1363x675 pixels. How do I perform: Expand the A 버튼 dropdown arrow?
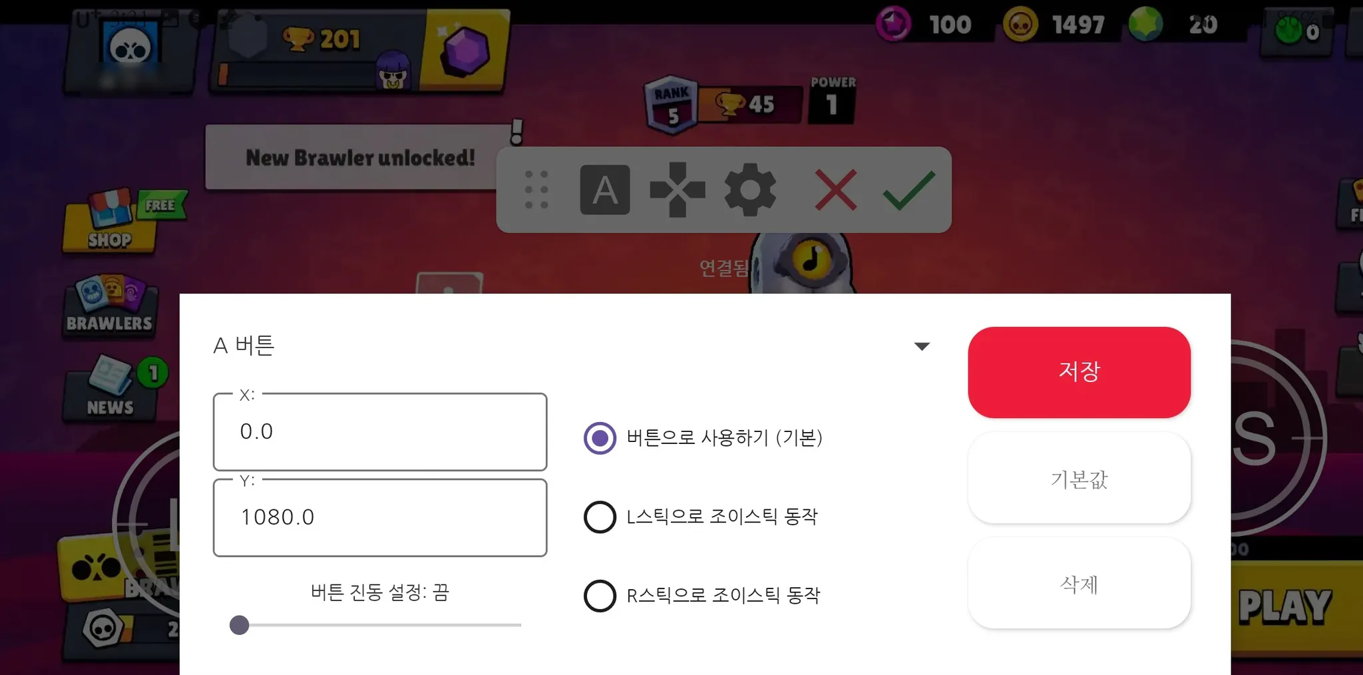click(x=922, y=346)
